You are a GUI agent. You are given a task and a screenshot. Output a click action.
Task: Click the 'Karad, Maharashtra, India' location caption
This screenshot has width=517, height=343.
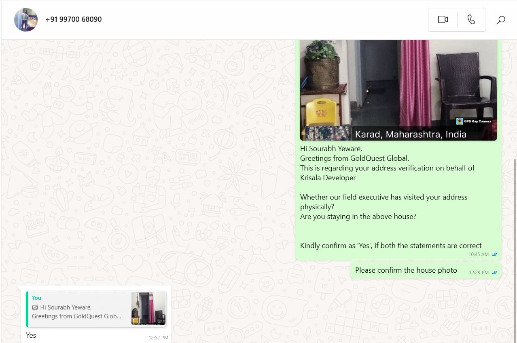pyautogui.click(x=410, y=135)
